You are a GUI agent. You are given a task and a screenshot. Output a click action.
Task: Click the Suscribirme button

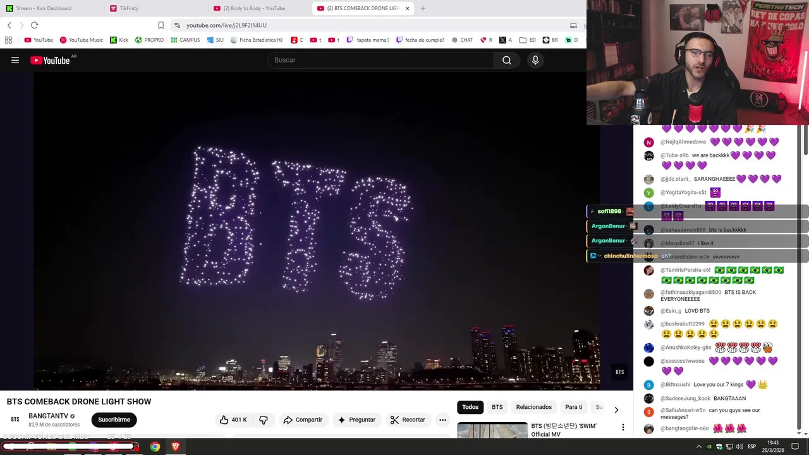(x=114, y=420)
